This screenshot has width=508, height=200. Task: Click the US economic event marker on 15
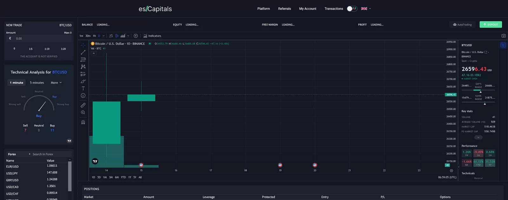point(141,165)
